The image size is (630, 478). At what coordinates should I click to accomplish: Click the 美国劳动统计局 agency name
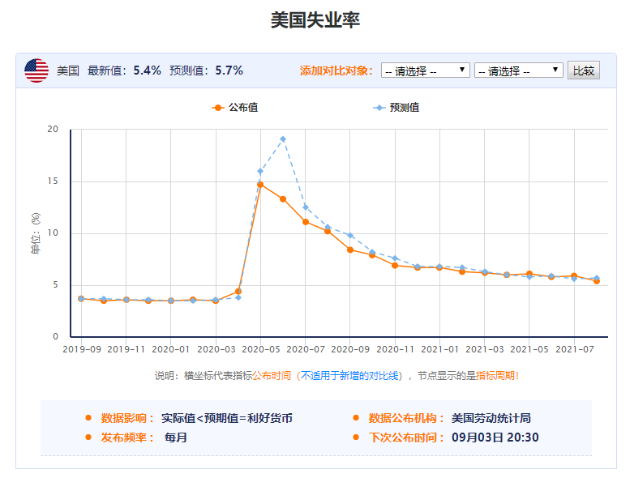(491, 418)
